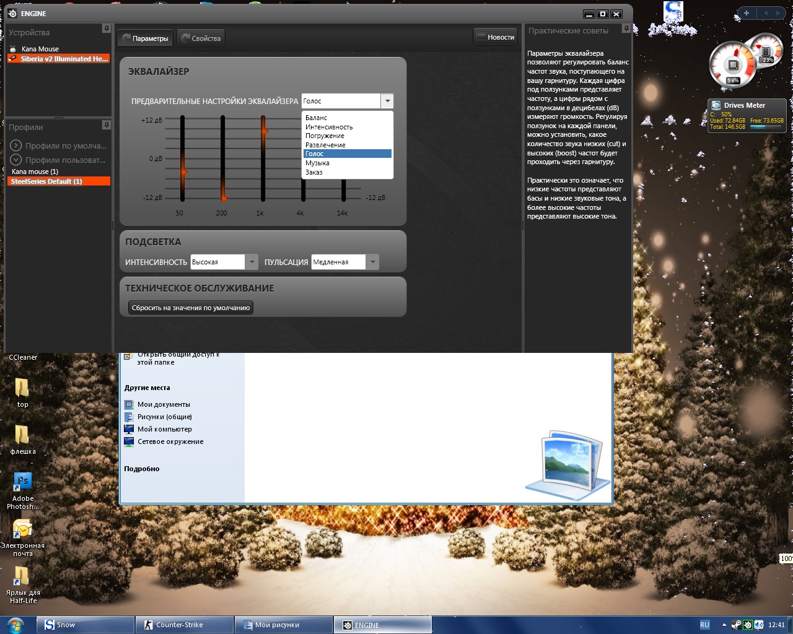The height and width of the screenshot is (634, 793).
Task: Open the top folder on desktop
Action: point(22,393)
